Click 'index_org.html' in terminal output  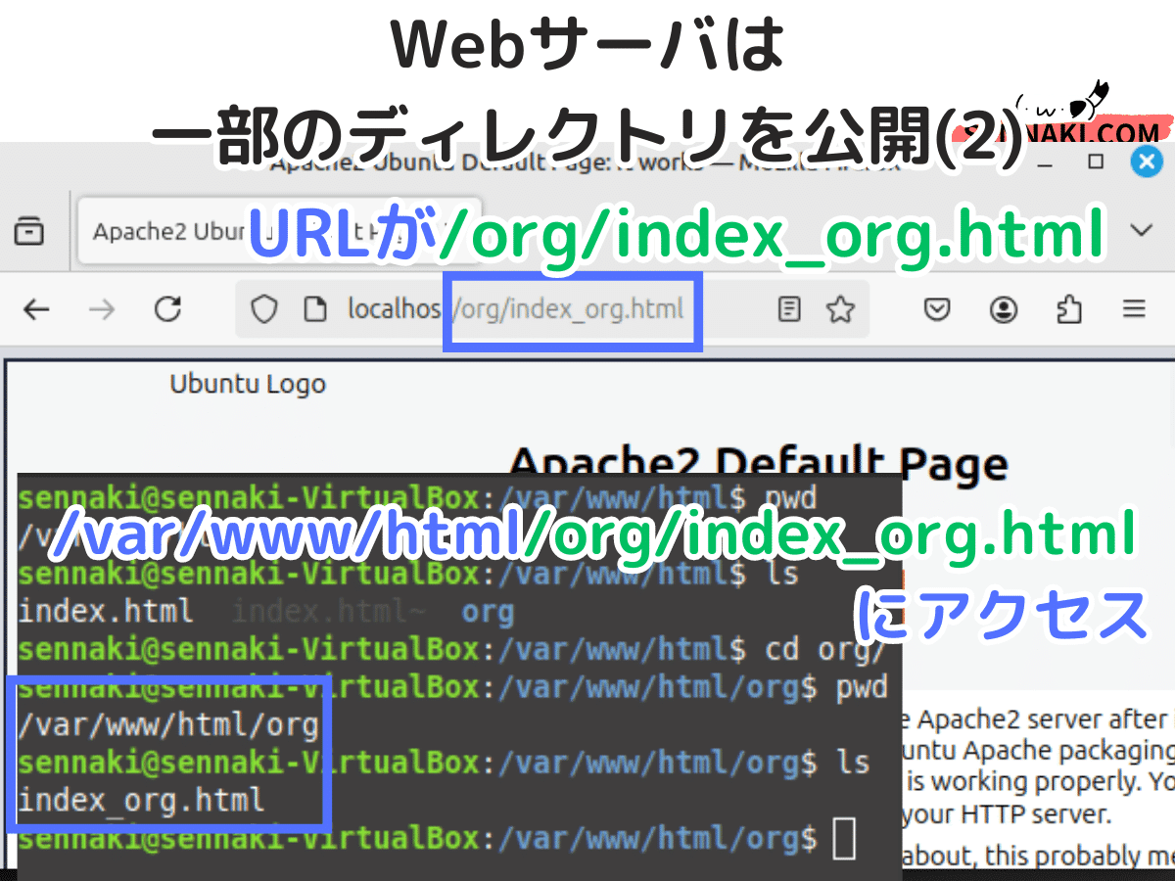[141, 800]
